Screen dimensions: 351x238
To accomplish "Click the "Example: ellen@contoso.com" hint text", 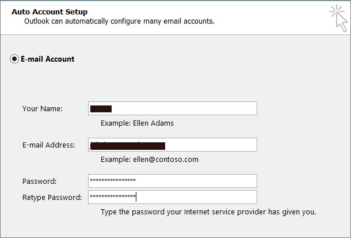I will point(150,159).
